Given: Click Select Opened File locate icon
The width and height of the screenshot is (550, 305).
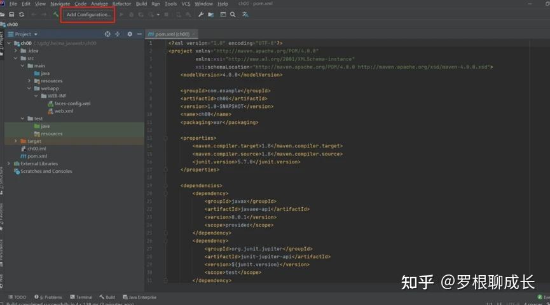Looking at the screenshot, I should (107, 34).
